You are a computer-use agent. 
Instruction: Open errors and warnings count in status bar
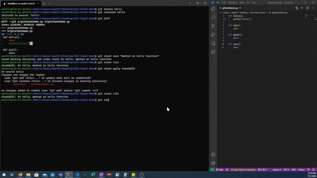(262, 170)
